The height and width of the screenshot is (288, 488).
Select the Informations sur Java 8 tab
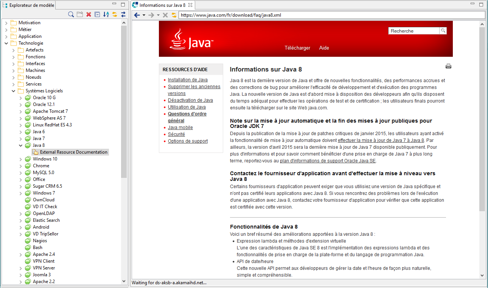pyautogui.click(x=163, y=5)
